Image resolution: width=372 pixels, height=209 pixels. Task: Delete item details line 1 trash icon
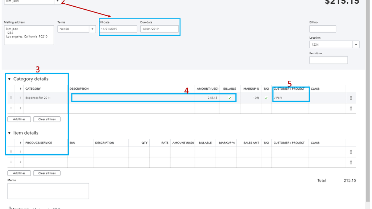coord(351,152)
